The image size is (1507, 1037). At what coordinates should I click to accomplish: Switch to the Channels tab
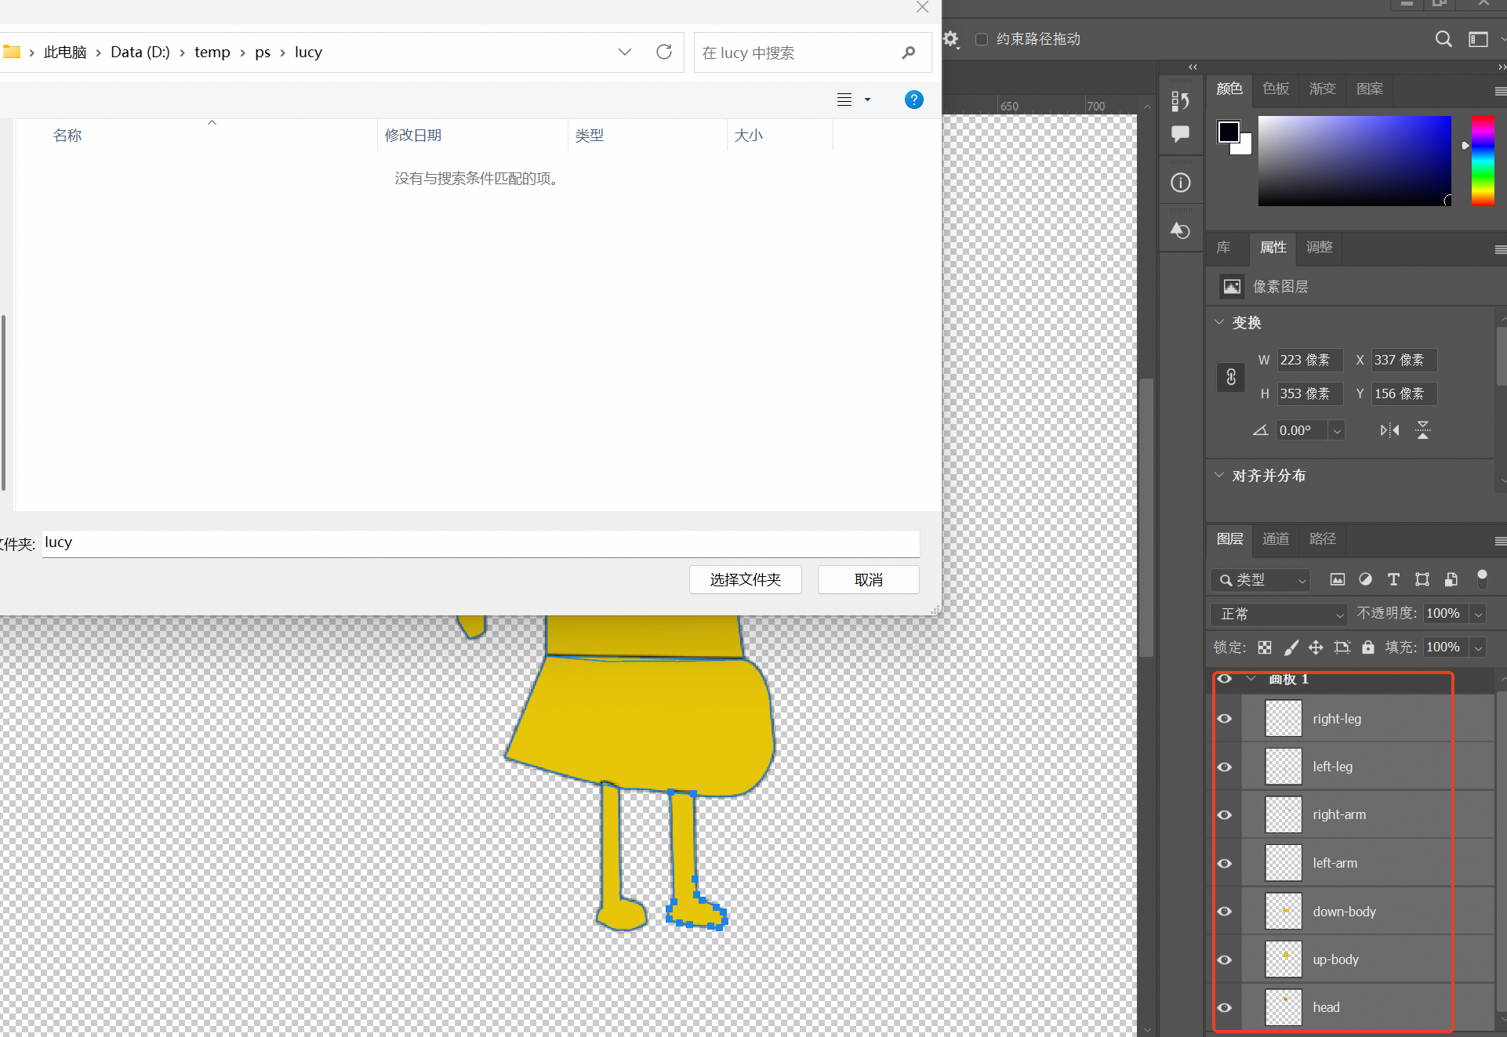point(1276,538)
